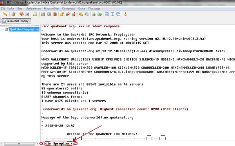235x146 pixels.
Task: Open the Scripts Editor scroll icon
Action: [35, 14]
